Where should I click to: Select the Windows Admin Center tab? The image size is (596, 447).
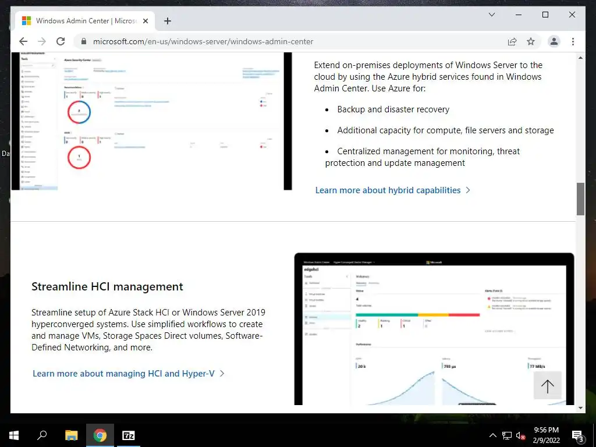[85, 21]
